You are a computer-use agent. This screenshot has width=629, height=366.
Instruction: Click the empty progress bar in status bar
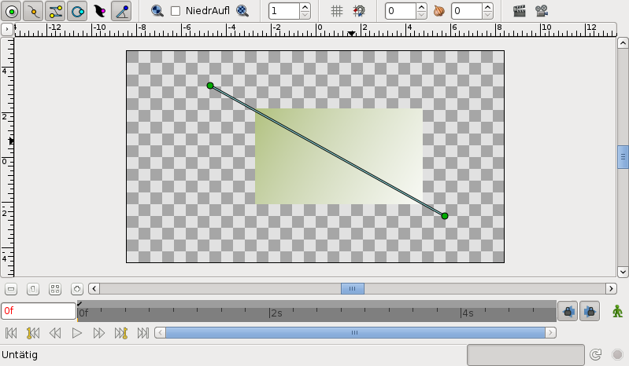click(x=526, y=355)
